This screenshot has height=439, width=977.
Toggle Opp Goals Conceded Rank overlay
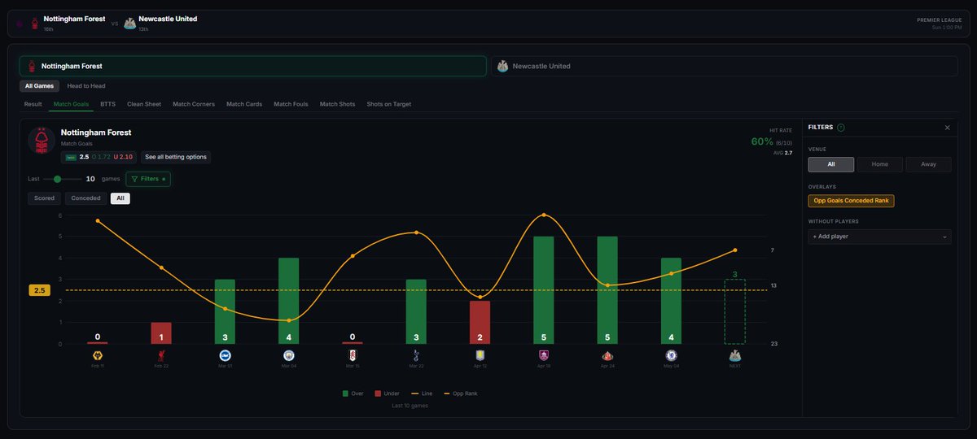point(851,201)
